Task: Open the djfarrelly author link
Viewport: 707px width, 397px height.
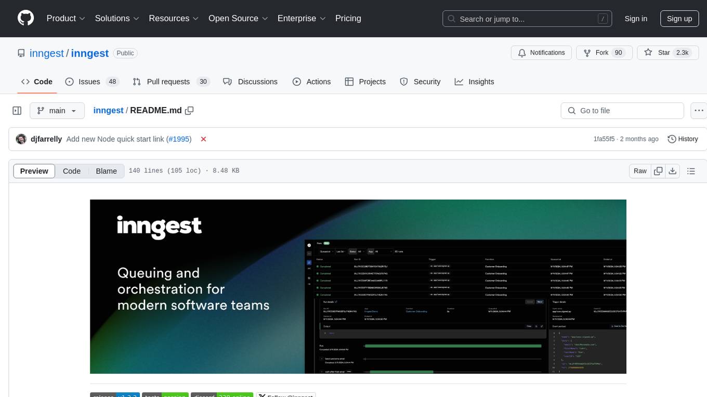Action: [46, 139]
